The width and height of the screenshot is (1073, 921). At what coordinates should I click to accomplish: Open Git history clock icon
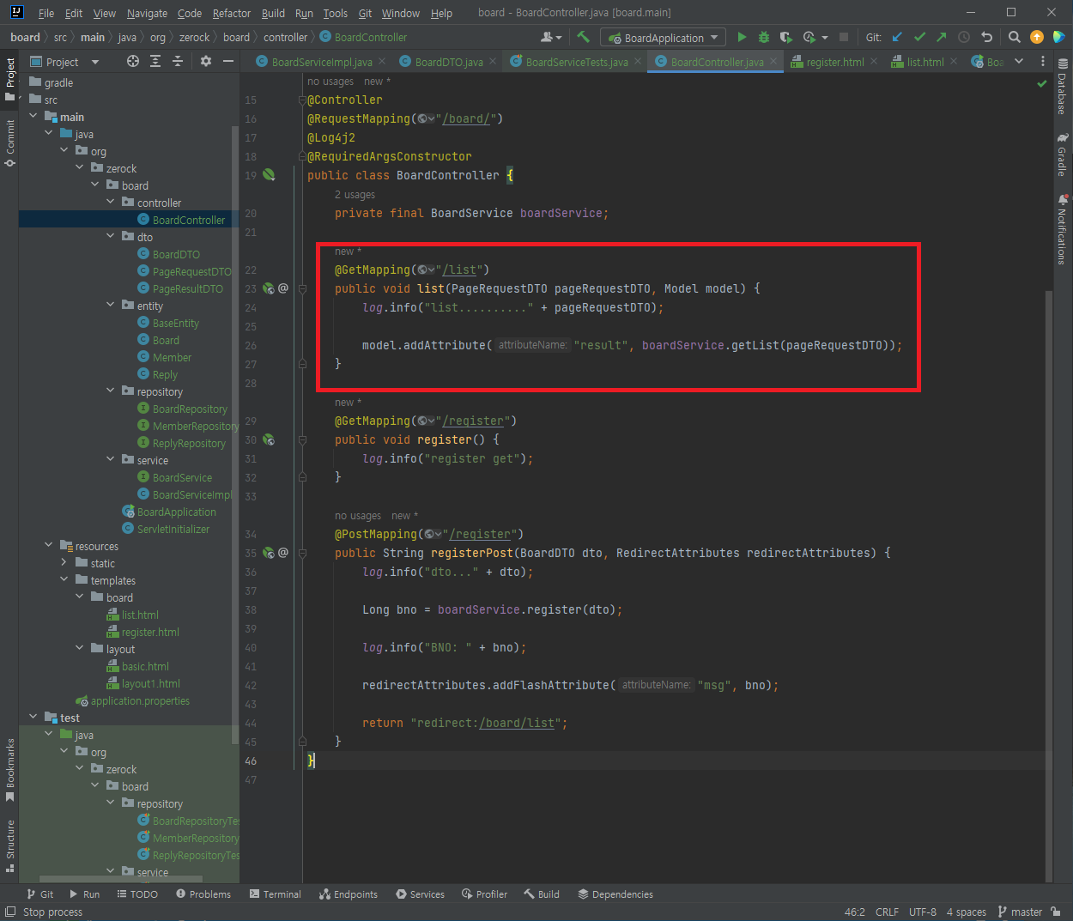964,37
